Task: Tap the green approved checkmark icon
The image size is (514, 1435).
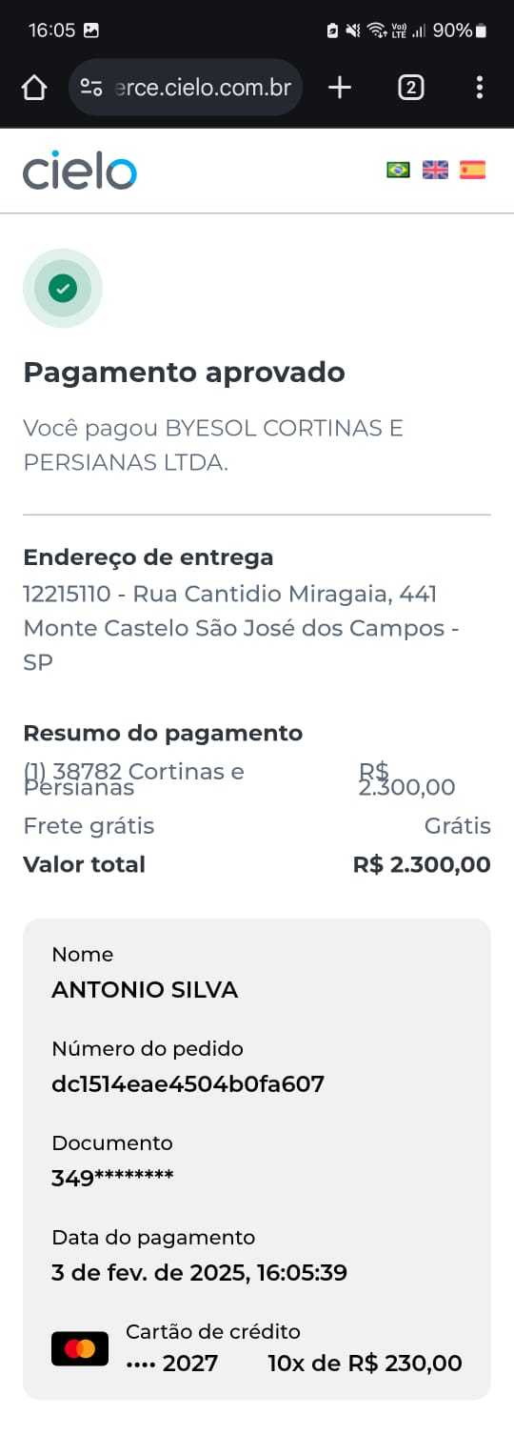Action: (63, 288)
